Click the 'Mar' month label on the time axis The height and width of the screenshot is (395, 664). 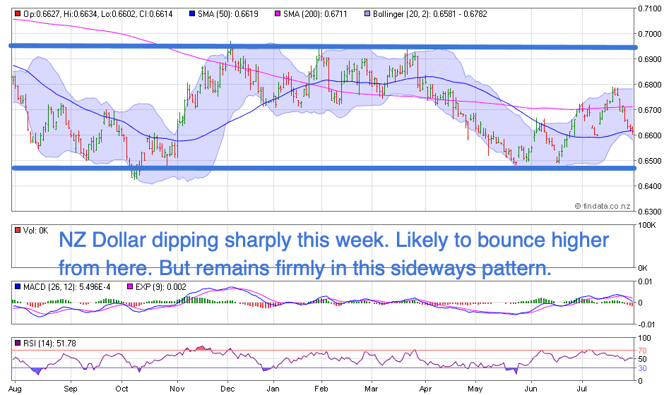pos(372,389)
